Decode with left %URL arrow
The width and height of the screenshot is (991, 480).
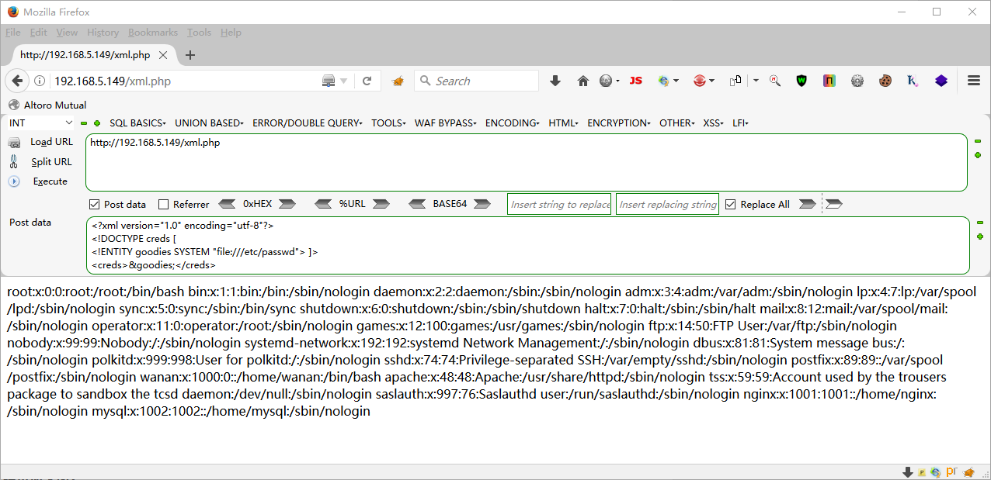pyautogui.click(x=324, y=204)
